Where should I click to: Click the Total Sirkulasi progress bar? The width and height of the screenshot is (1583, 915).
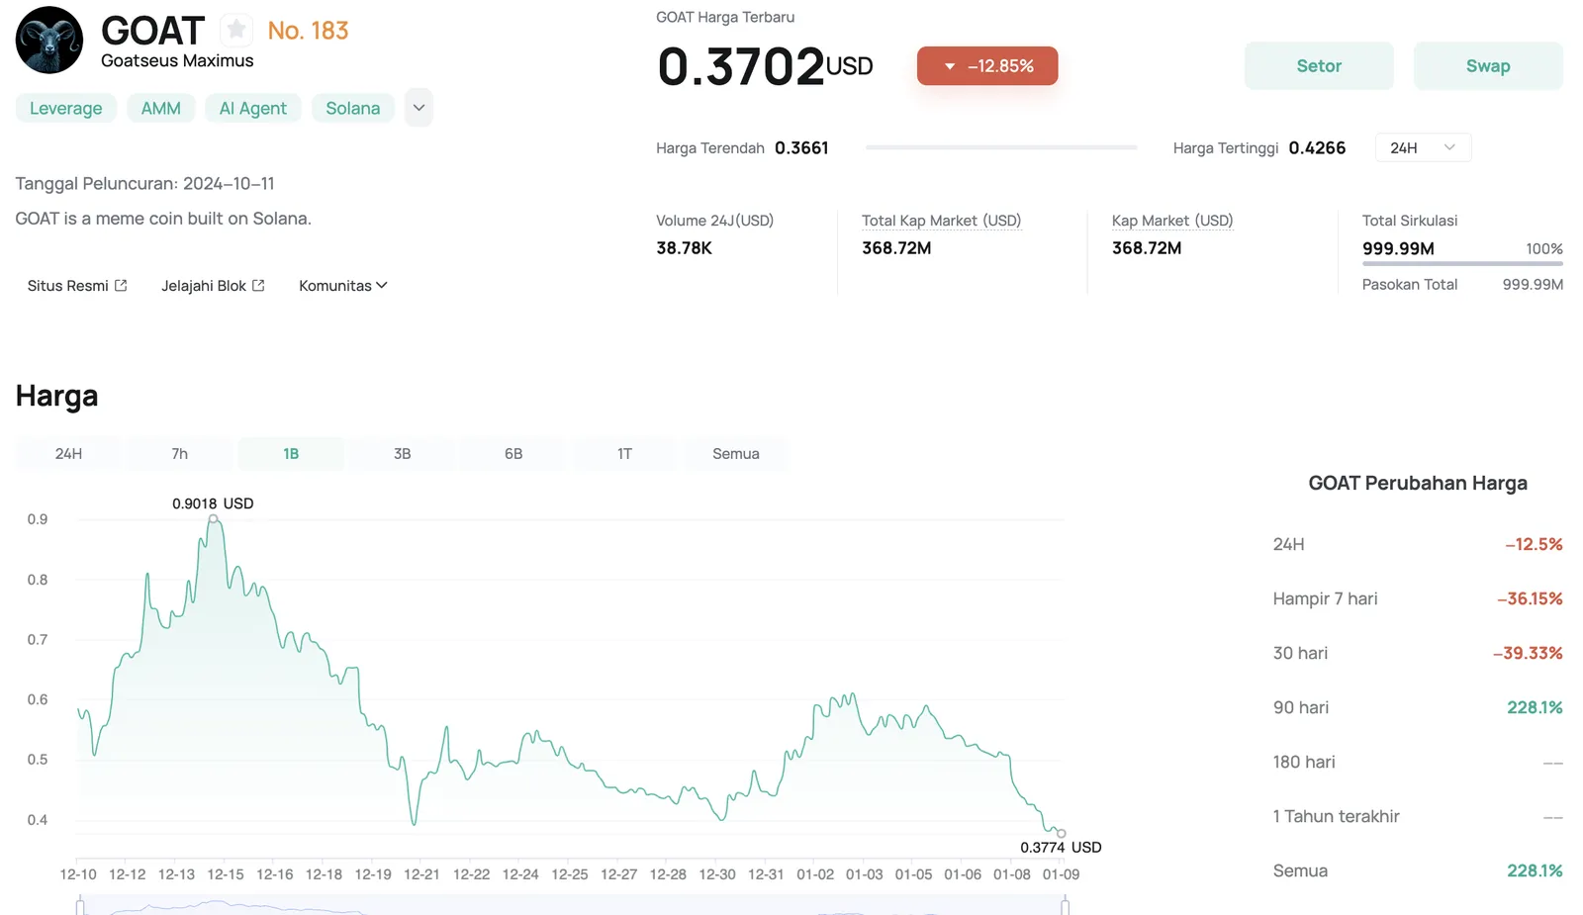click(x=1462, y=263)
